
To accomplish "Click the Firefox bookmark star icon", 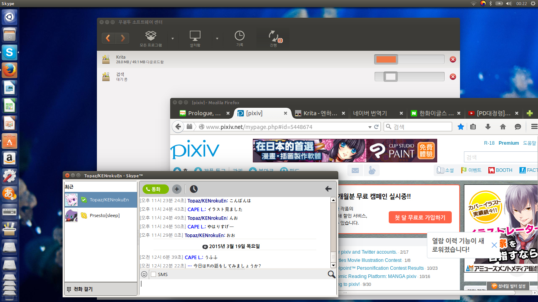I will (461, 127).
